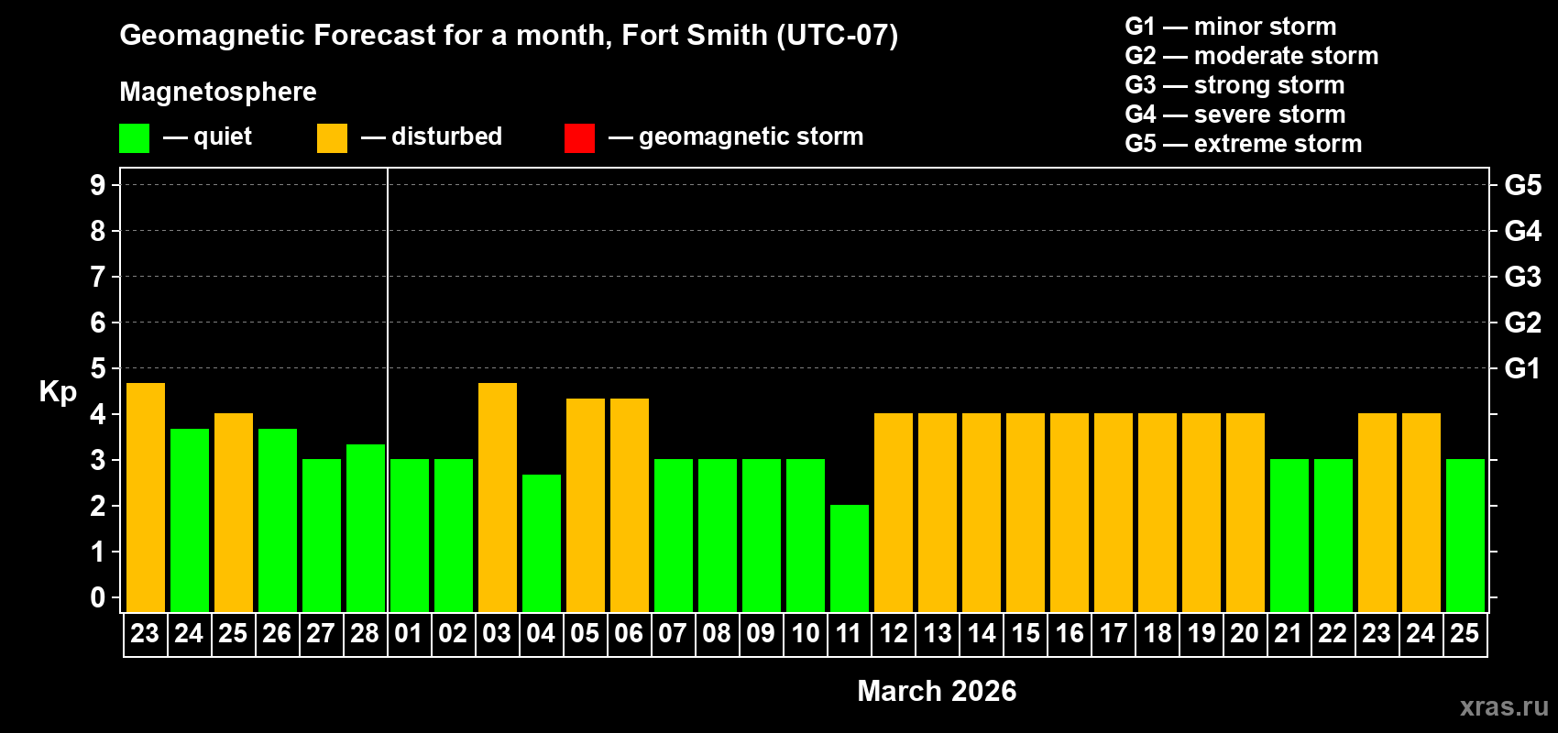Click the Kp value 9 axis tick label
This screenshot has height=733, width=1558.
98,185
